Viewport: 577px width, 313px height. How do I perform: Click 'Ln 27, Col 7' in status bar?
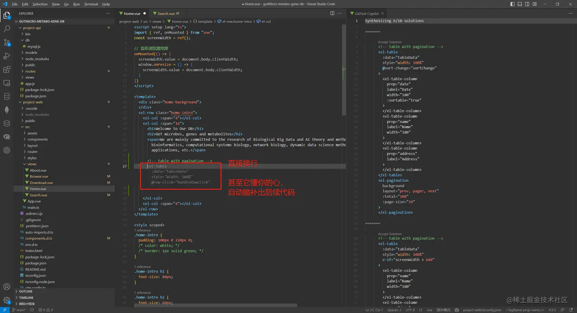[374, 310]
